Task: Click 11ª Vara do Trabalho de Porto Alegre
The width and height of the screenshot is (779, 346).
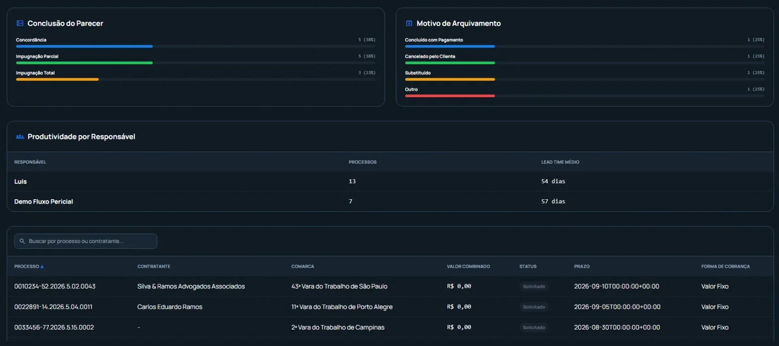Action: coord(342,307)
